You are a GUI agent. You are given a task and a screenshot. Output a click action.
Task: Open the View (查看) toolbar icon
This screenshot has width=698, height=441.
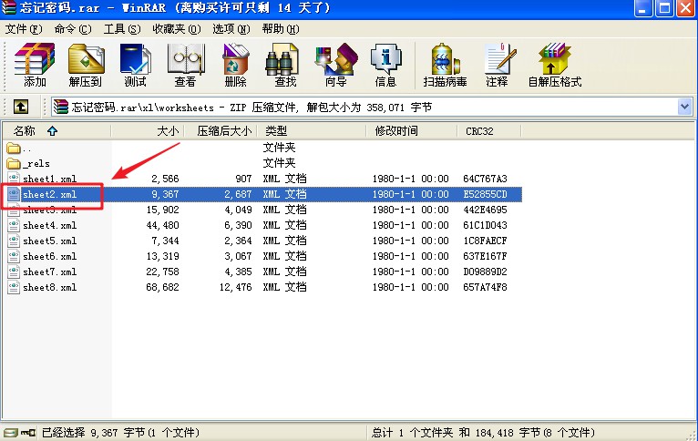pyautogui.click(x=185, y=64)
